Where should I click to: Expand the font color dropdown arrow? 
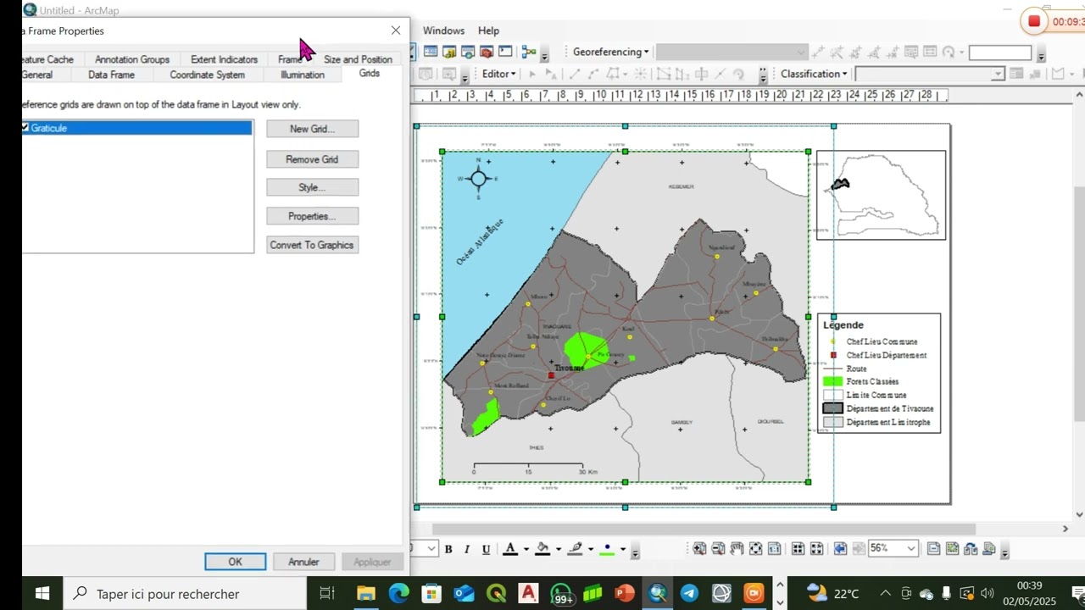coord(526,549)
